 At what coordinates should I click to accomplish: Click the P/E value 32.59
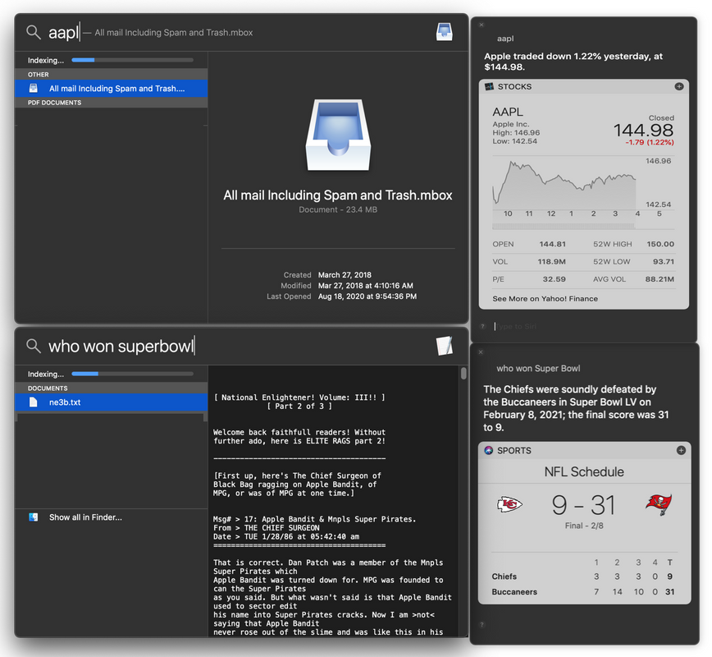point(554,278)
